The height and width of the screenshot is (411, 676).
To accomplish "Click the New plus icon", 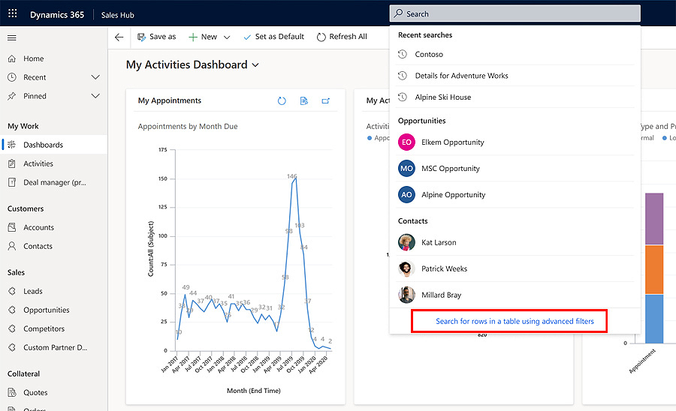I will (x=193, y=37).
